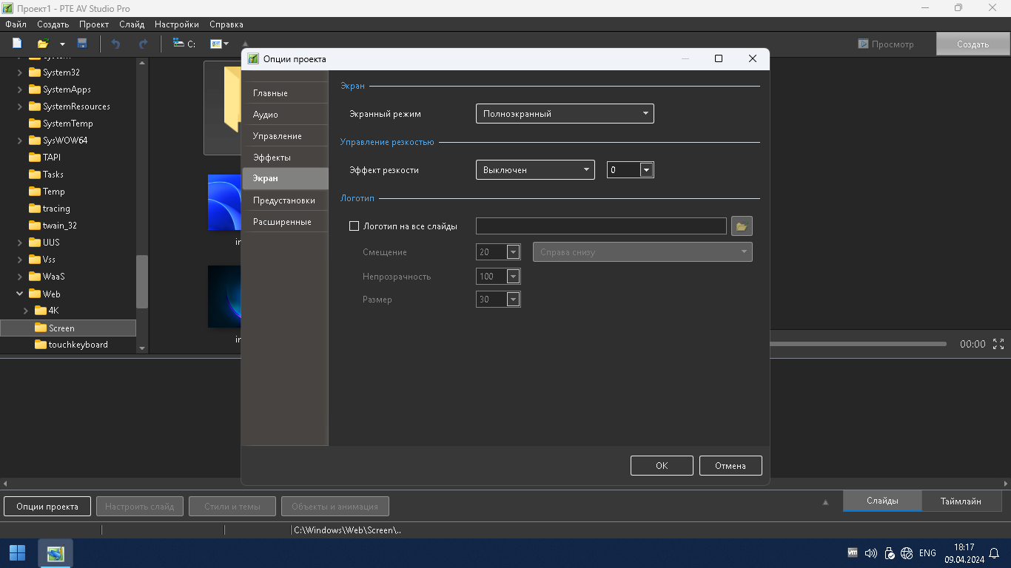Screen dimensions: 1011x568
Task: Click the logo file path input field
Action: click(600, 226)
